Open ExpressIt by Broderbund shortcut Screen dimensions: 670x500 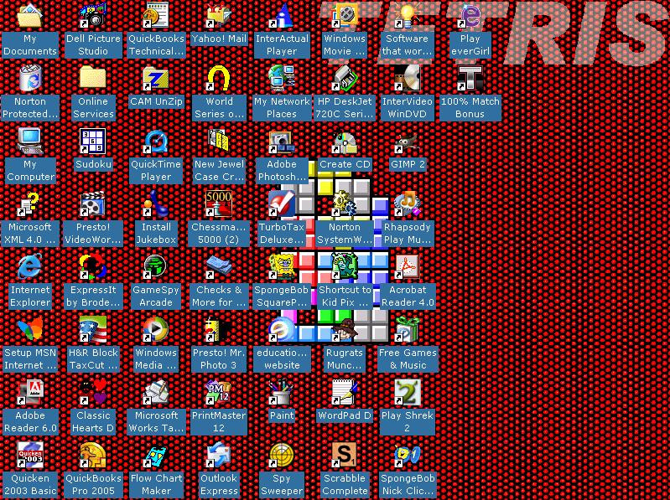[93, 266]
